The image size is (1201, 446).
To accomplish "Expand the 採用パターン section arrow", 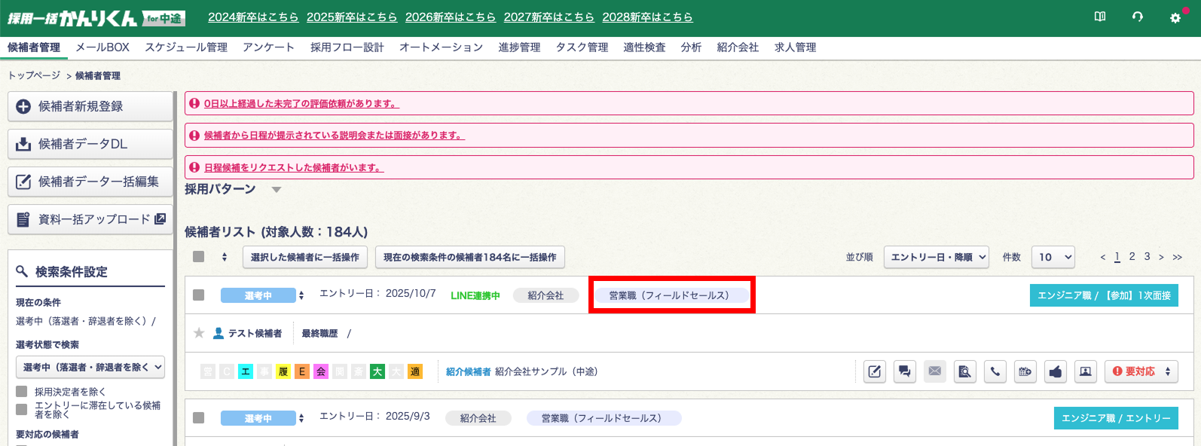I will (277, 190).
